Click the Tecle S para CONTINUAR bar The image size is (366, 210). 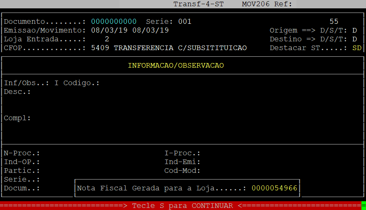(182, 206)
